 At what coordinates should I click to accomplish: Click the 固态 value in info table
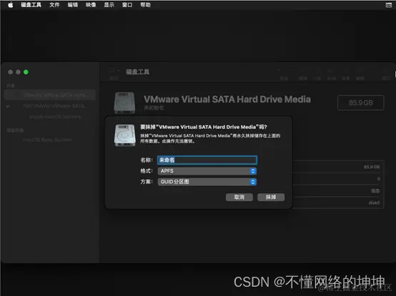click(x=375, y=190)
